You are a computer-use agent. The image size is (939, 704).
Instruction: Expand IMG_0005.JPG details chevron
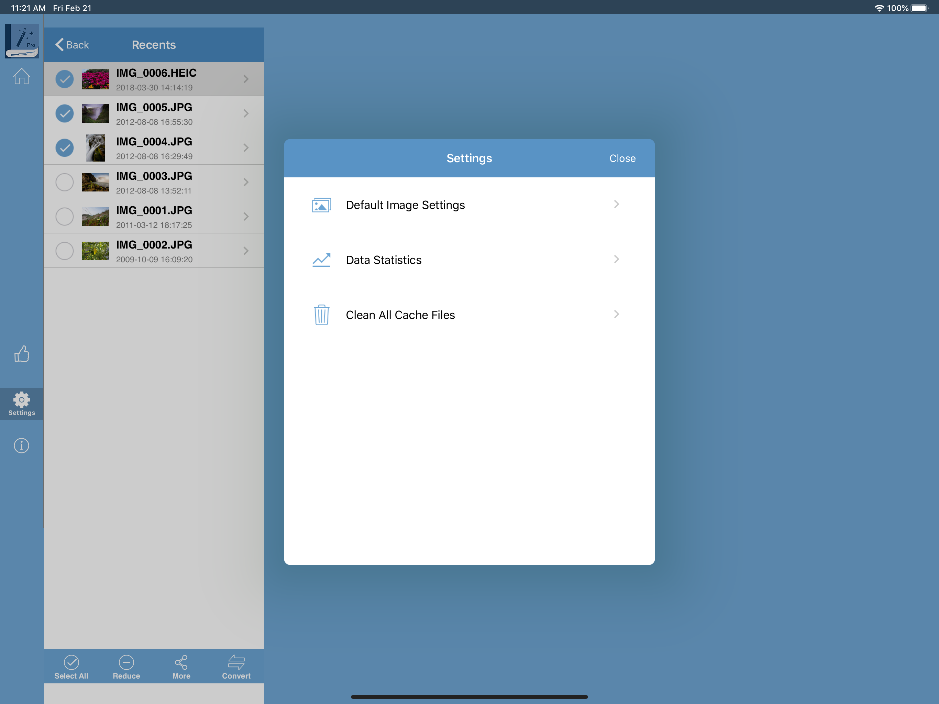coord(246,113)
